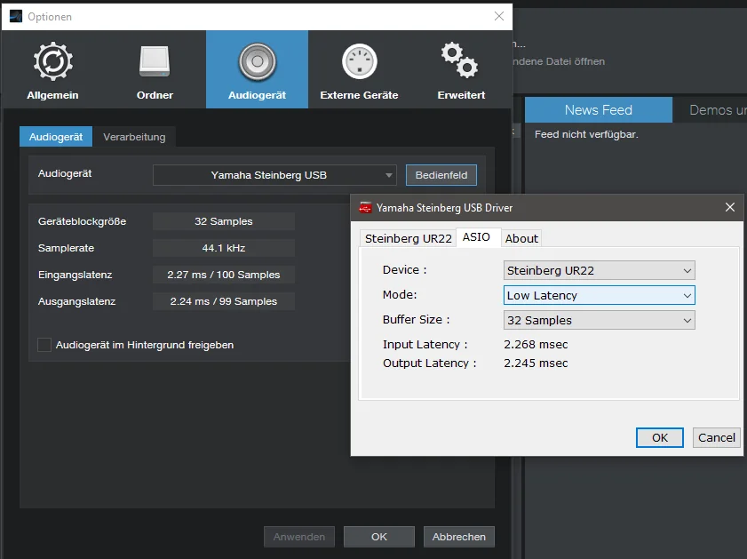Click the Geräteblockgröße value 32 Samples
The width and height of the screenshot is (747, 559).
coord(224,221)
